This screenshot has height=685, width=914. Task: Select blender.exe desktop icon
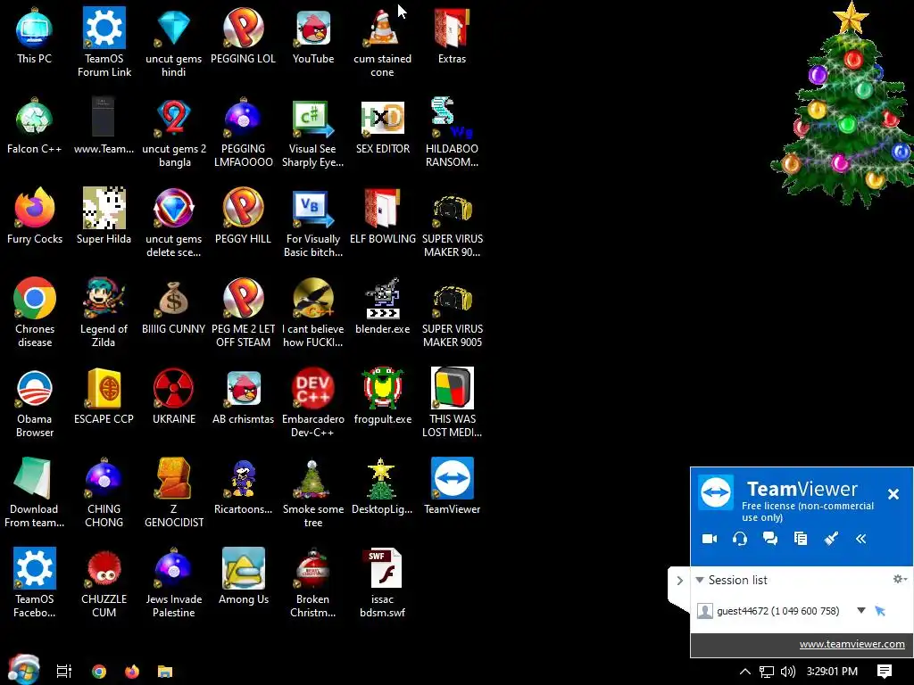point(382,306)
